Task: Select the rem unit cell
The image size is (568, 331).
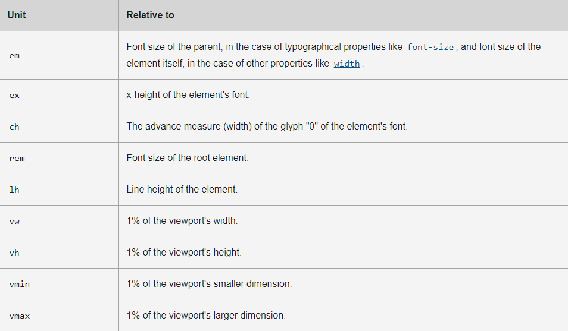Action: tap(59, 158)
